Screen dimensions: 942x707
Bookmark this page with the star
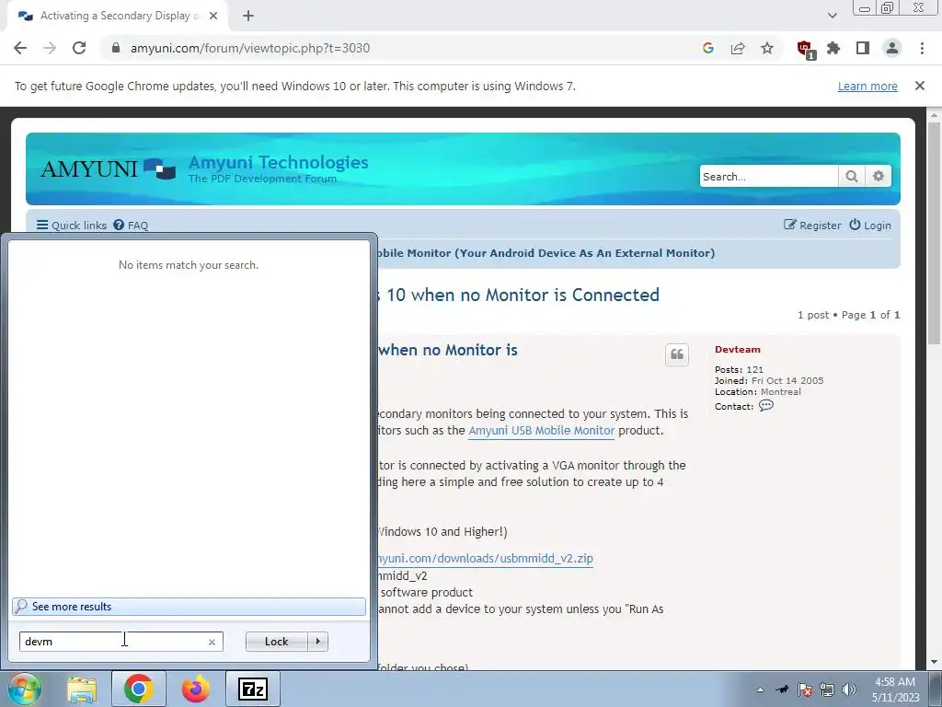pos(766,48)
